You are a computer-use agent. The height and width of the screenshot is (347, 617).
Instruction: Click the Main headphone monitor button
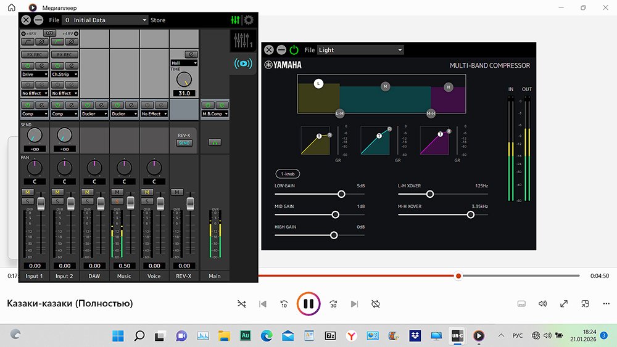tap(215, 142)
